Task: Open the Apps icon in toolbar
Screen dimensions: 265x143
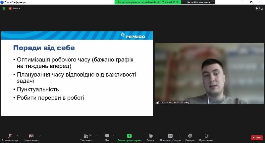Action: (x=206, y=136)
